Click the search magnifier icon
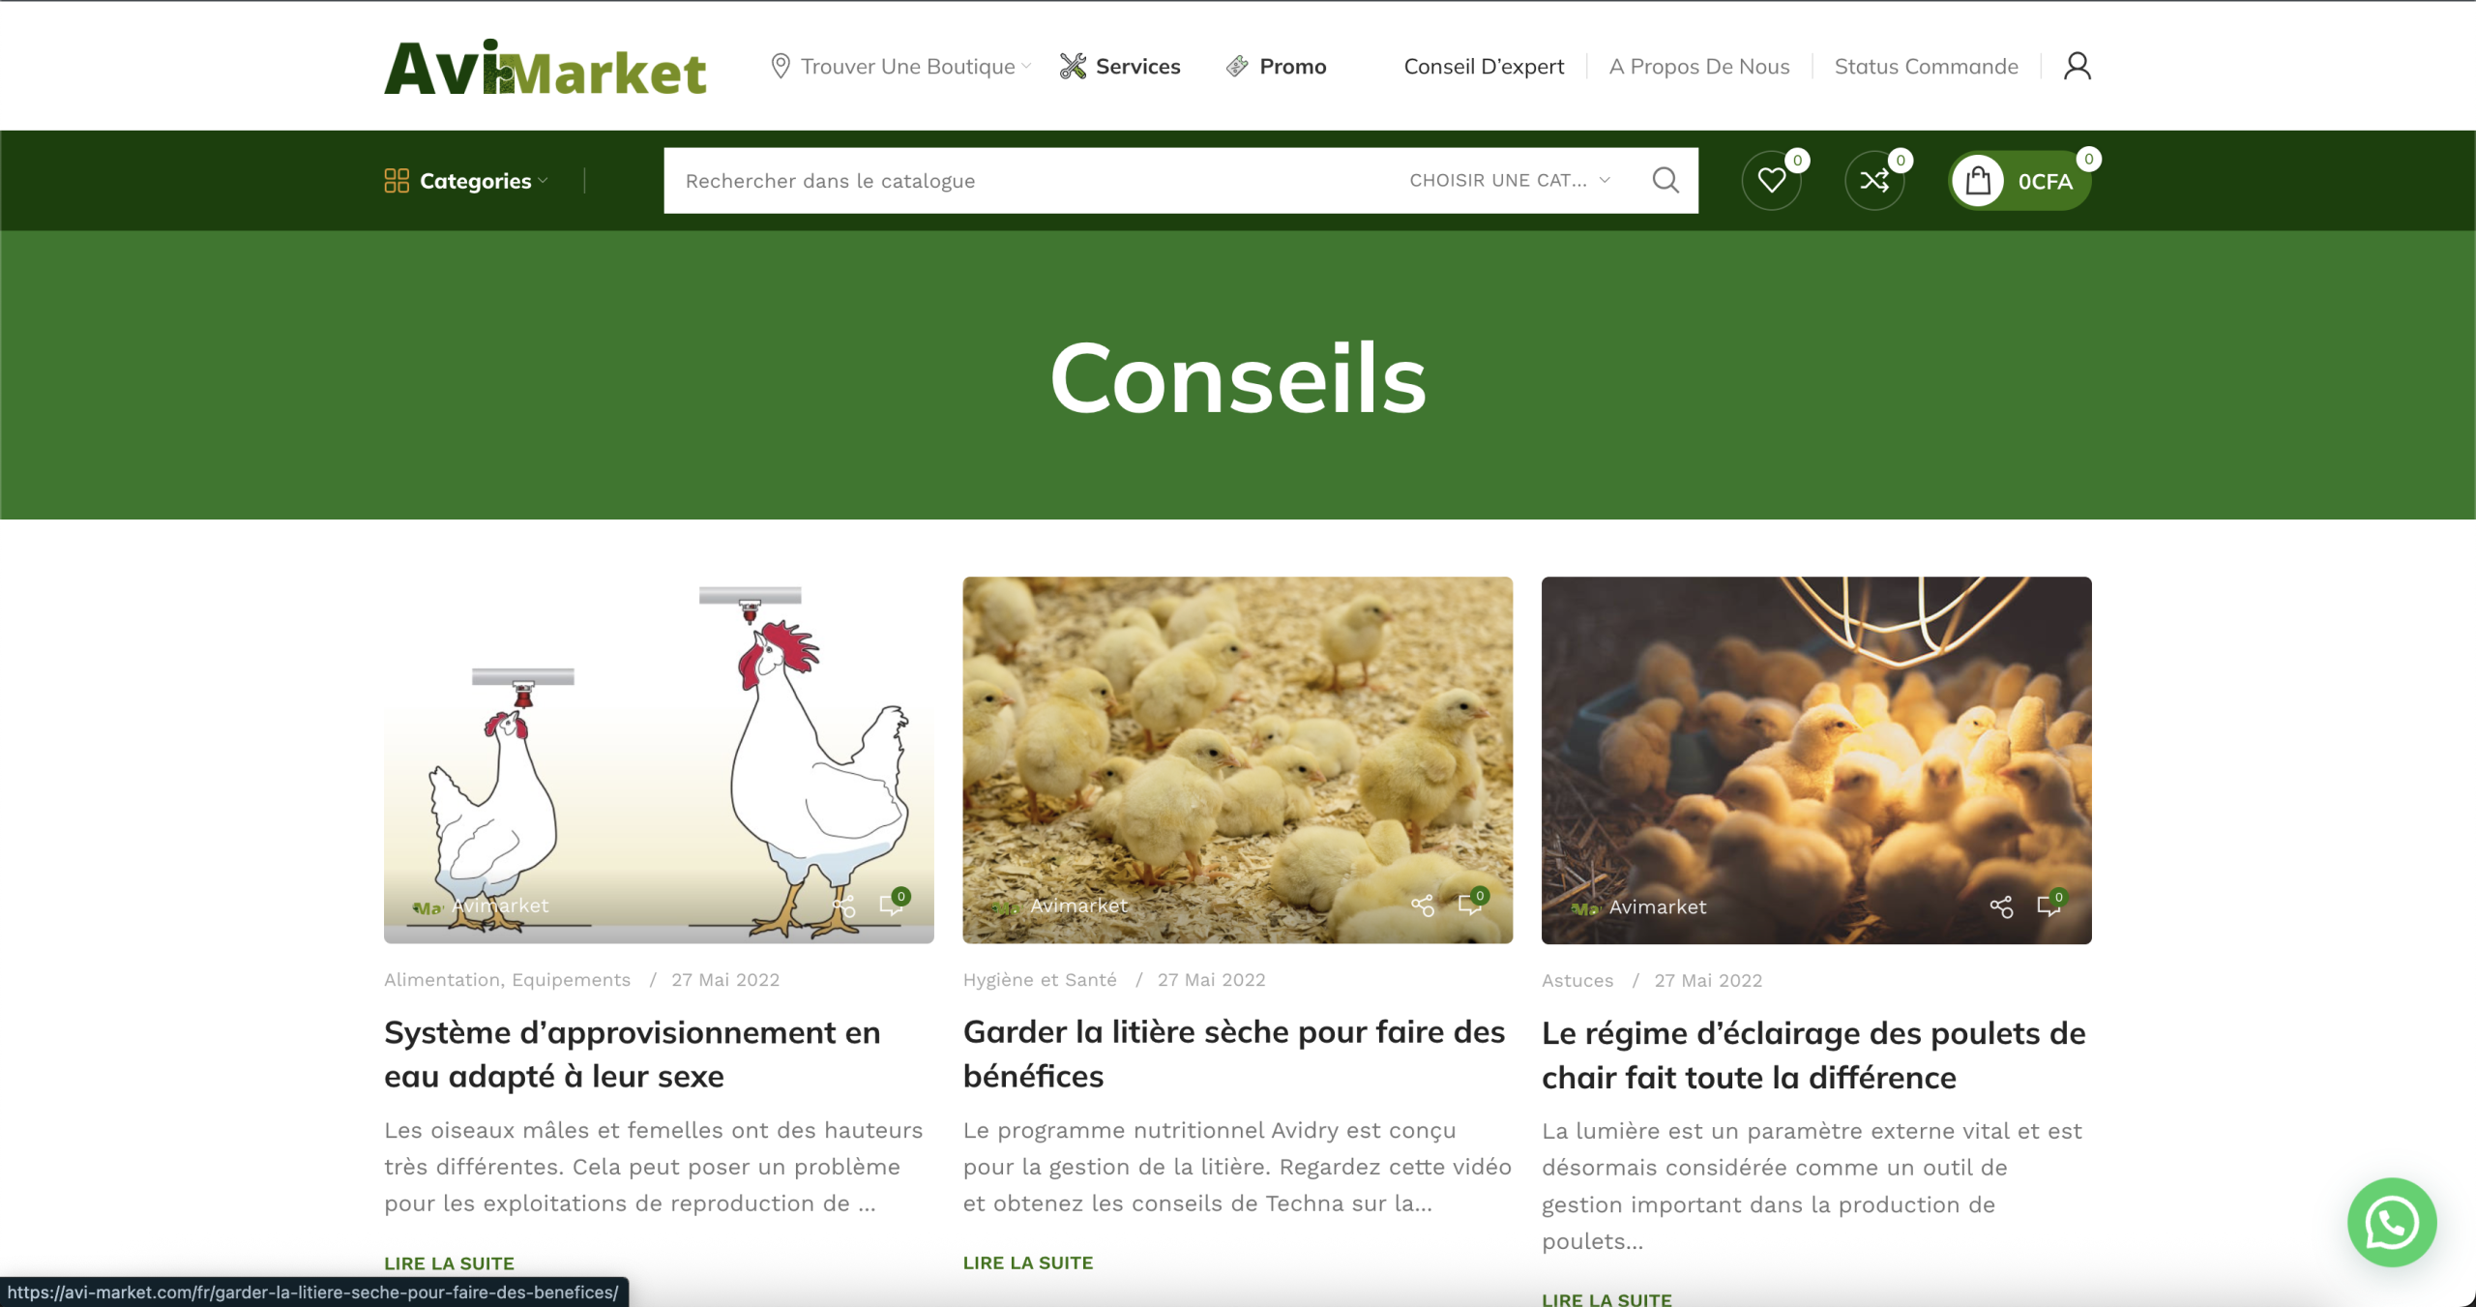2476x1307 pixels. (1665, 180)
